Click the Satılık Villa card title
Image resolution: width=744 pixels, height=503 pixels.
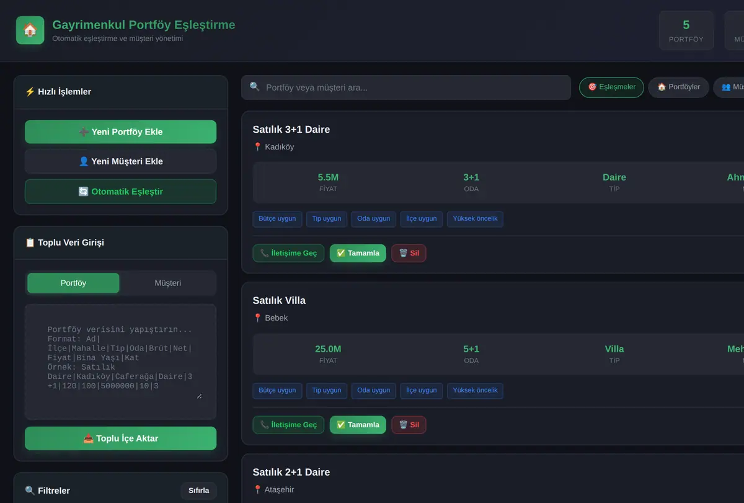[x=279, y=300]
